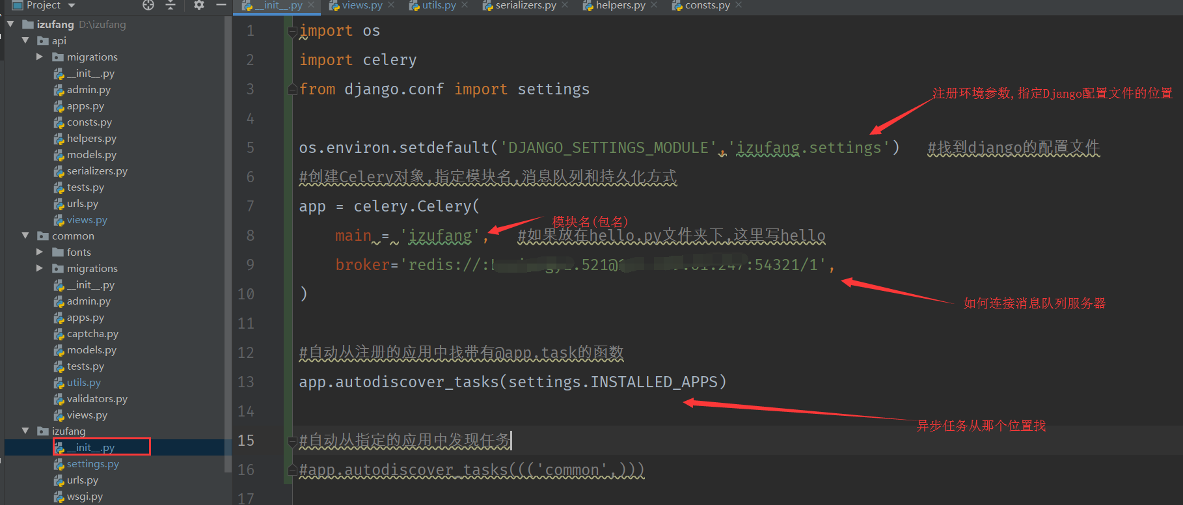Click the main='izufang' argument on line 8
Viewport: 1183px width, 505px height.
coord(407,236)
